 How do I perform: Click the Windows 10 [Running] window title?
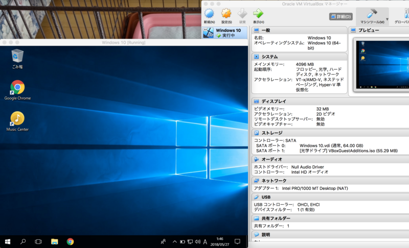[123, 42]
